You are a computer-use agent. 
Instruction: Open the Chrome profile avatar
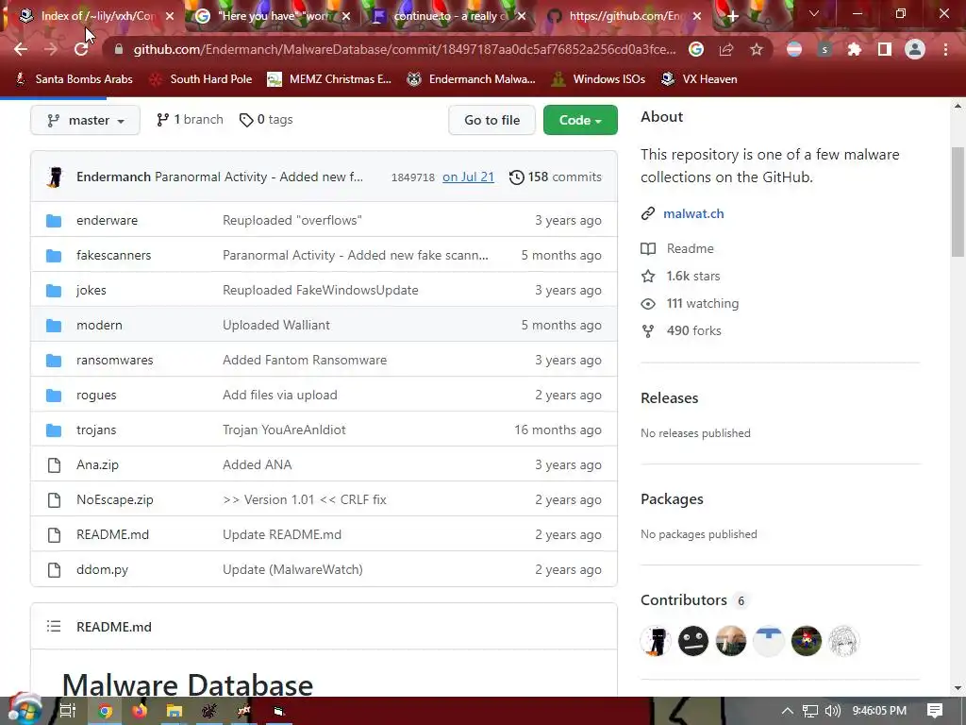[915, 49]
